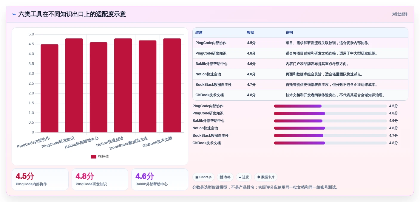This screenshot has width=420, height=202.
Task: Click description starting 项目、需求和研发流程
Action: [328, 43]
